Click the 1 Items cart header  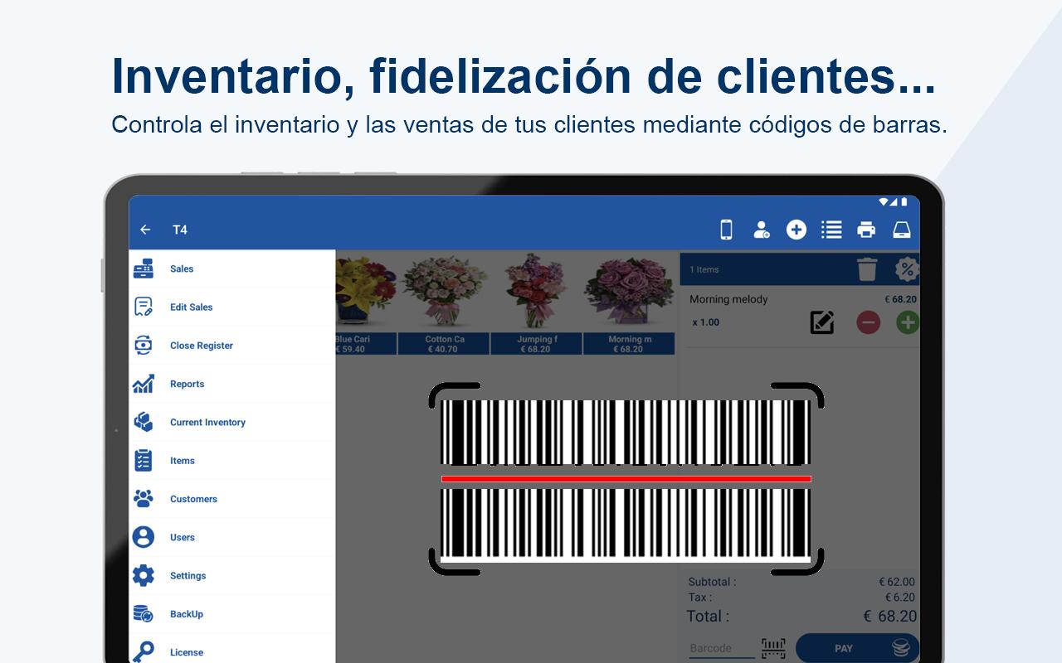coord(704,269)
